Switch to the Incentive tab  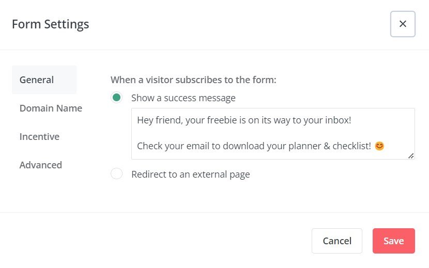[39, 136]
